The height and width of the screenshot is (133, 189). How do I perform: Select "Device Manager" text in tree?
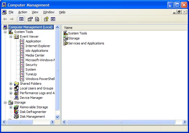click(31, 98)
